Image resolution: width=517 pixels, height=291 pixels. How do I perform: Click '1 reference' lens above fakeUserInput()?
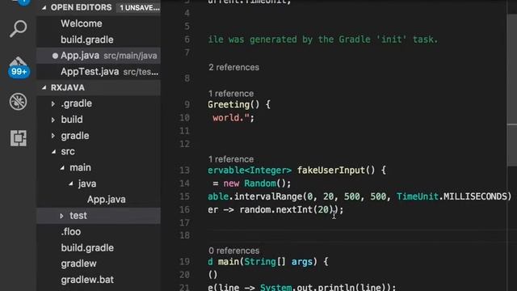[231, 159]
